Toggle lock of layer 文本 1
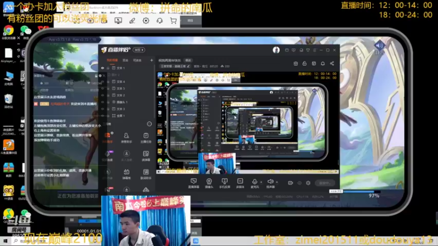The height and width of the screenshot is (246, 438). pos(108,68)
